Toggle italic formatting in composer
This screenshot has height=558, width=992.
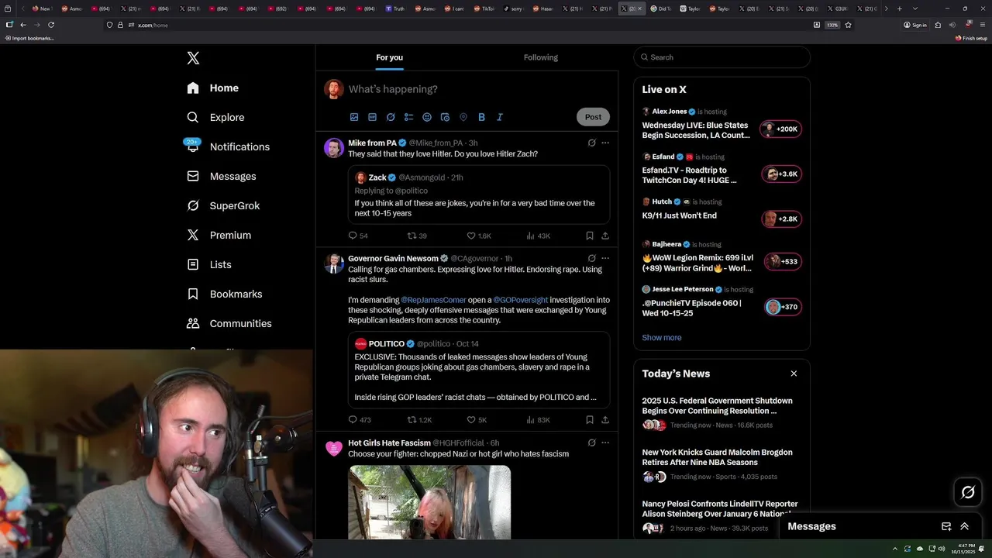(x=500, y=117)
